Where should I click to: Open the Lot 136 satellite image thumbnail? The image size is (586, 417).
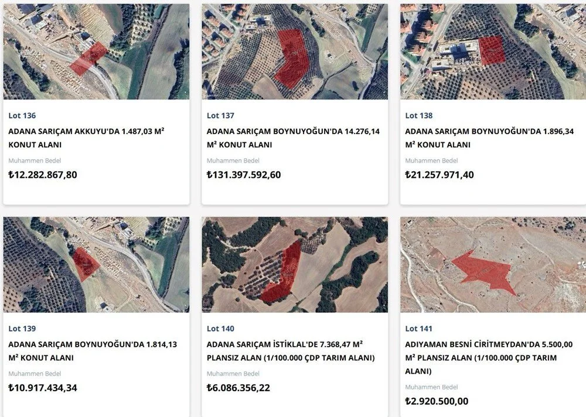pyautogui.click(x=96, y=51)
